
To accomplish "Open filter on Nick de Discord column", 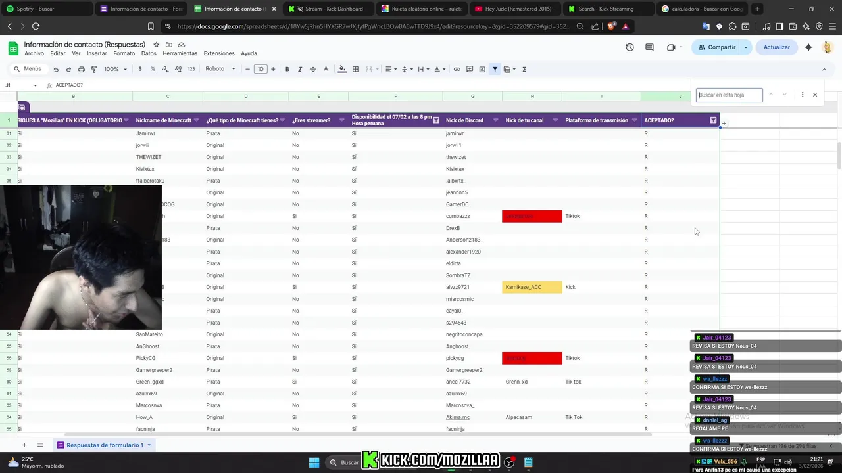I will [x=495, y=120].
